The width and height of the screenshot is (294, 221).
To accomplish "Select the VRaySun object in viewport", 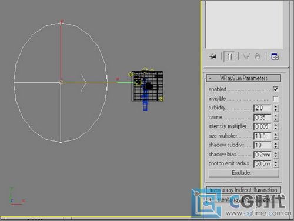I will 61,82.
